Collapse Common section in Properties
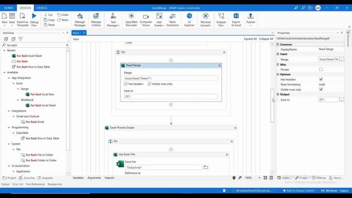This screenshot has height=198, width=352. [x=278, y=45]
